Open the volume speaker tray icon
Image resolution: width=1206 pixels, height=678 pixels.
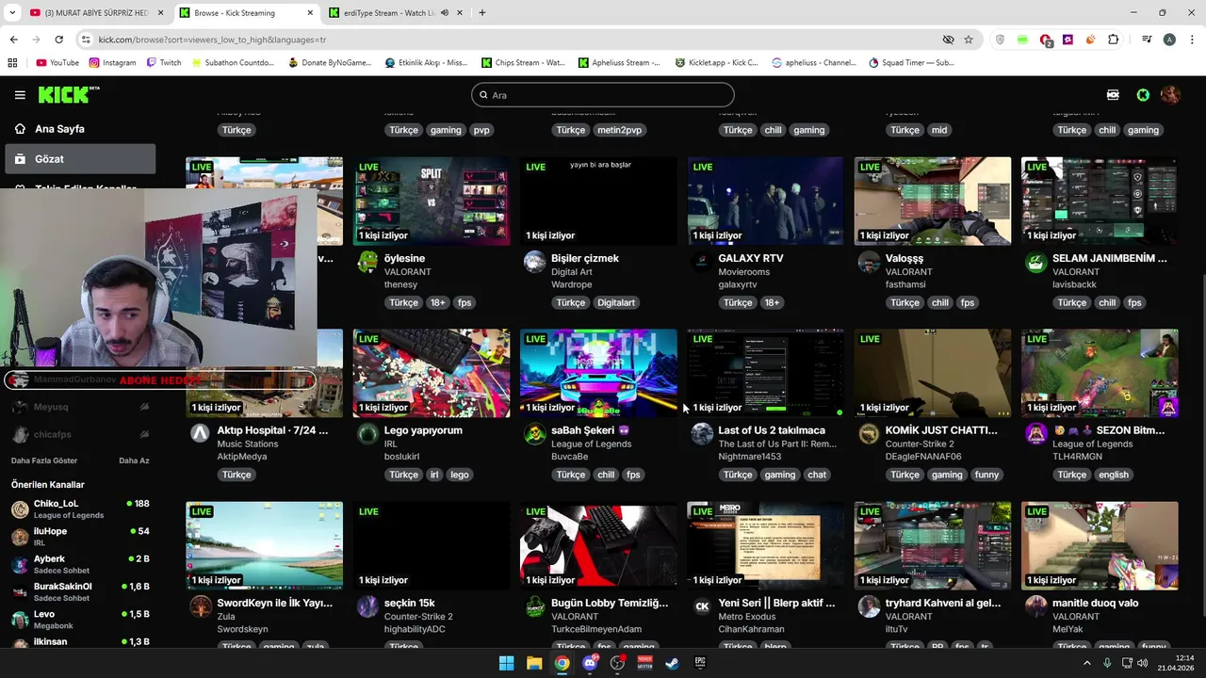(x=1142, y=663)
